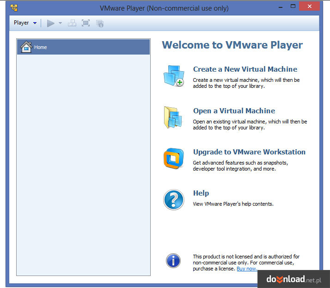Expand the power options arrow beside Play
Screen dimensions: 330x288
tap(60, 23)
